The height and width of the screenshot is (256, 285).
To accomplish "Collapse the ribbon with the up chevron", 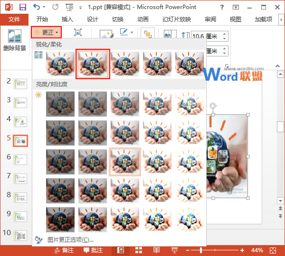I will [277, 66].
